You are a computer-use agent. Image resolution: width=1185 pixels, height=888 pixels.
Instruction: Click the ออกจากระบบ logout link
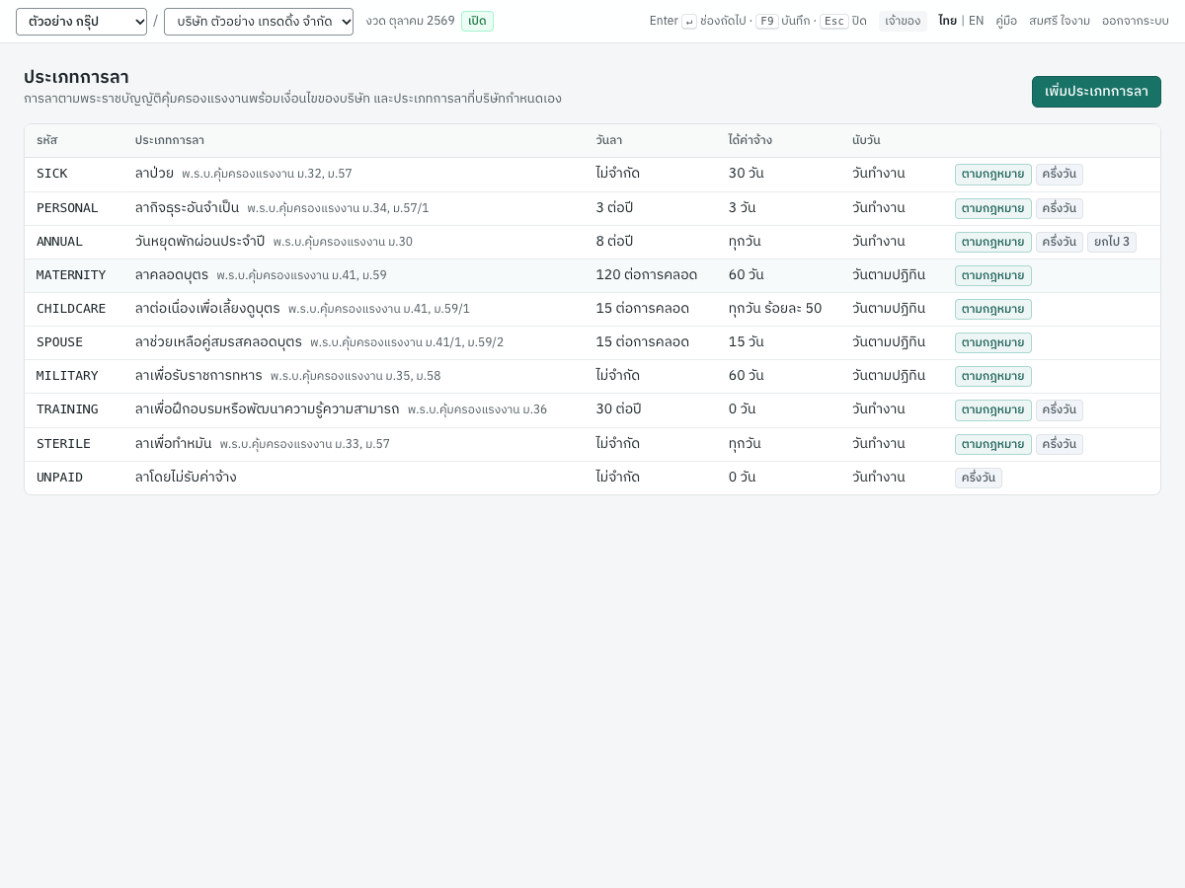click(x=1136, y=21)
